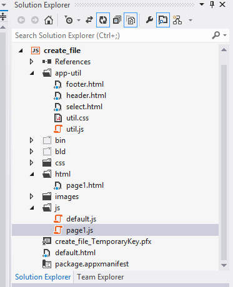Expand the images folder

(x=31, y=197)
